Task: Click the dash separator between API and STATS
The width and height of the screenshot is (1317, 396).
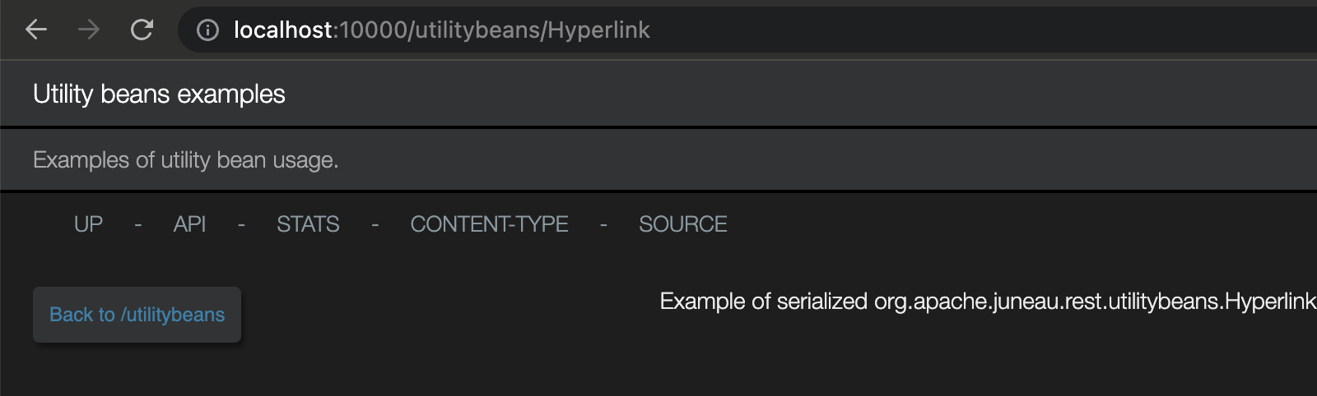Action: point(241,224)
